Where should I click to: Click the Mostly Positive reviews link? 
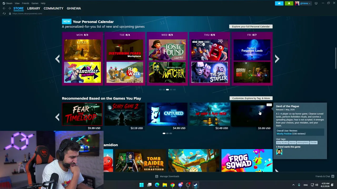pos(284,134)
